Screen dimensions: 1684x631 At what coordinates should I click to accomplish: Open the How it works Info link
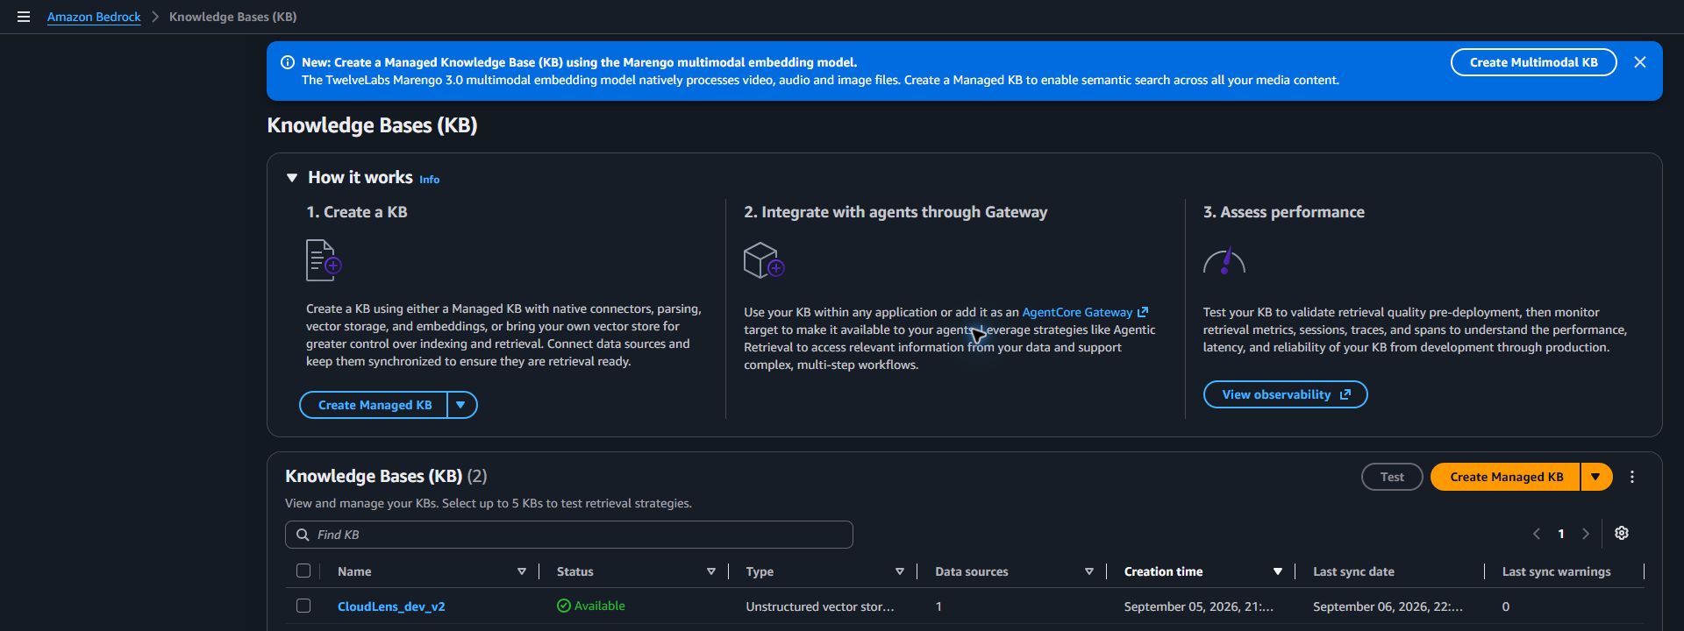pos(429,179)
